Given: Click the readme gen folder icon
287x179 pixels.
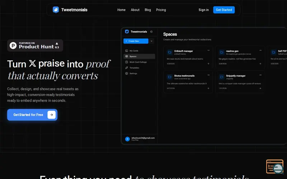Looking at the screenshot, I should click(222, 52).
